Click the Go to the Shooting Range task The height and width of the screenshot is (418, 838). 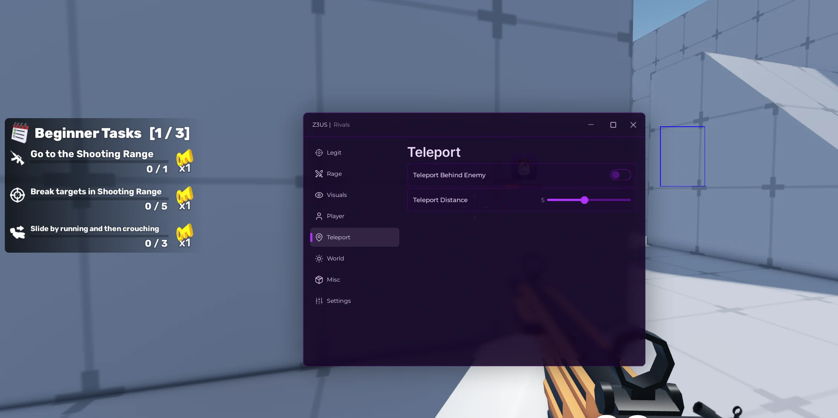(x=92, y=154)
